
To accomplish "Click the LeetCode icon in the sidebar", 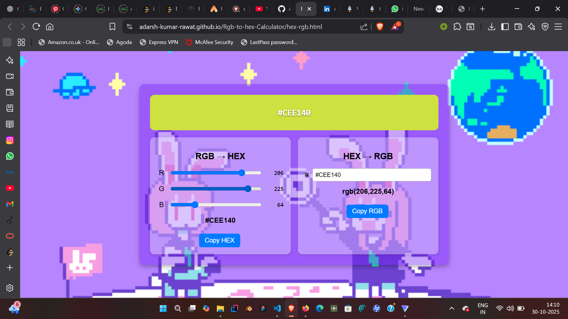I will (10, 252).
